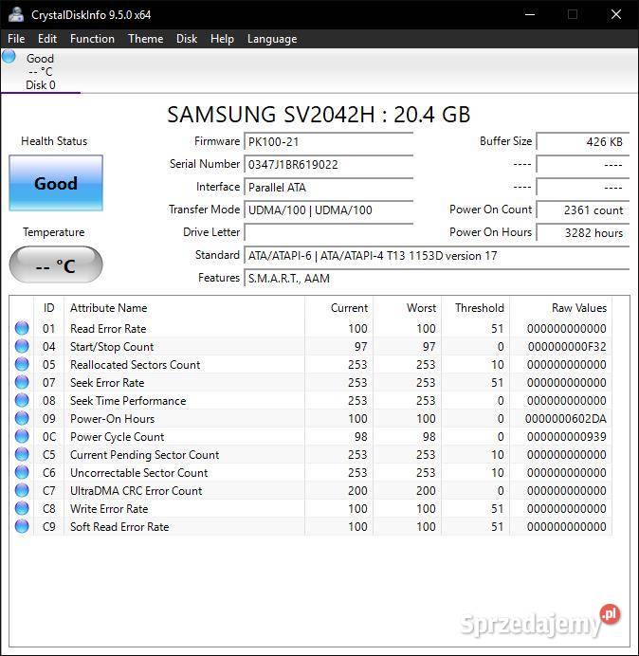Open the Edit menu
Image resolution: width=639 pixels, height=656 pixels.
coord(46,39)
